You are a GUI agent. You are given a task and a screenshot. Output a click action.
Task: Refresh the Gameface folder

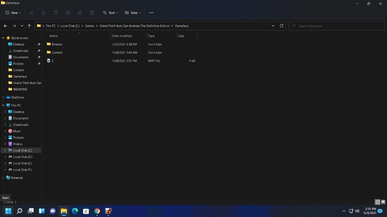[x=282, y=26]
